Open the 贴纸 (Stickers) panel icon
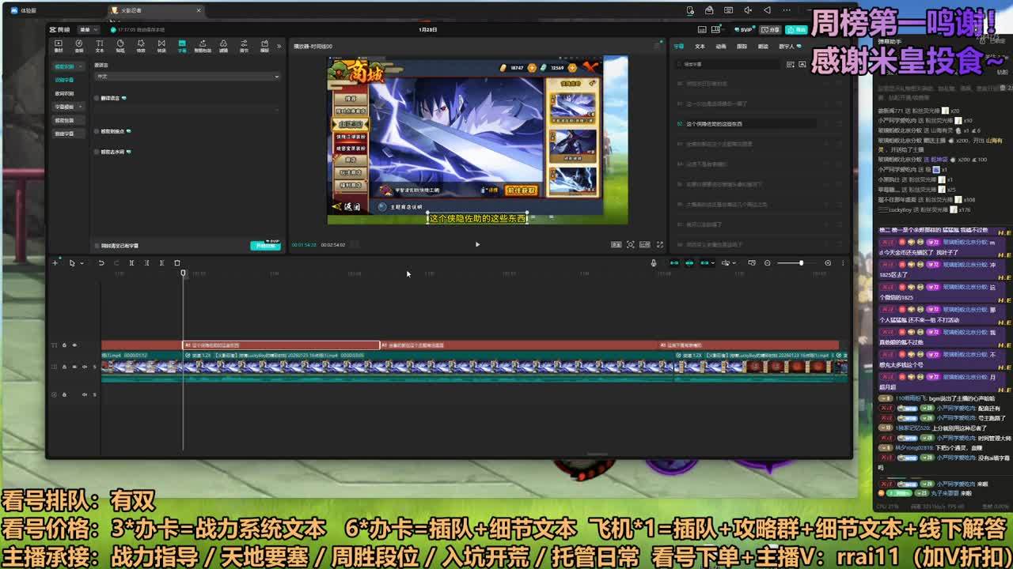 pyautogui.click(x=120, y=45)
